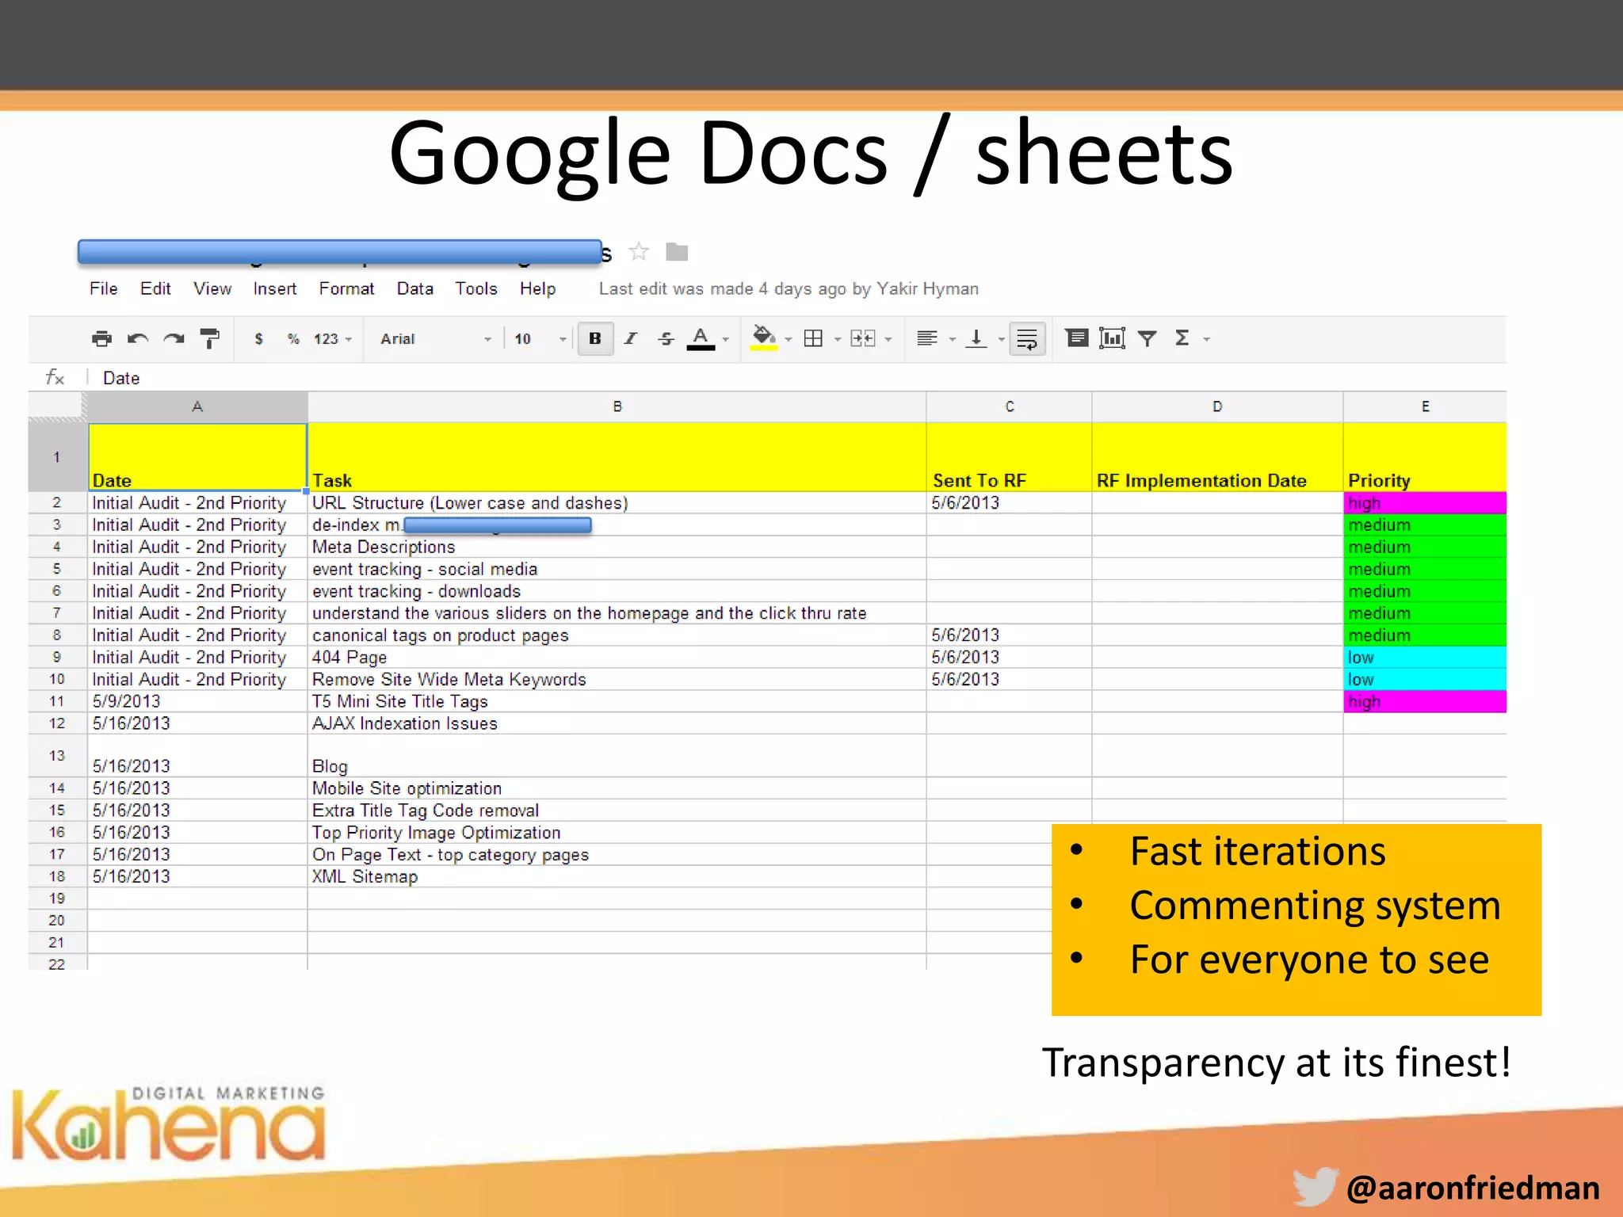The image size is (1623, 1217).
Task: Expand the text color dropdown arrow
Action: coord(725,340)
